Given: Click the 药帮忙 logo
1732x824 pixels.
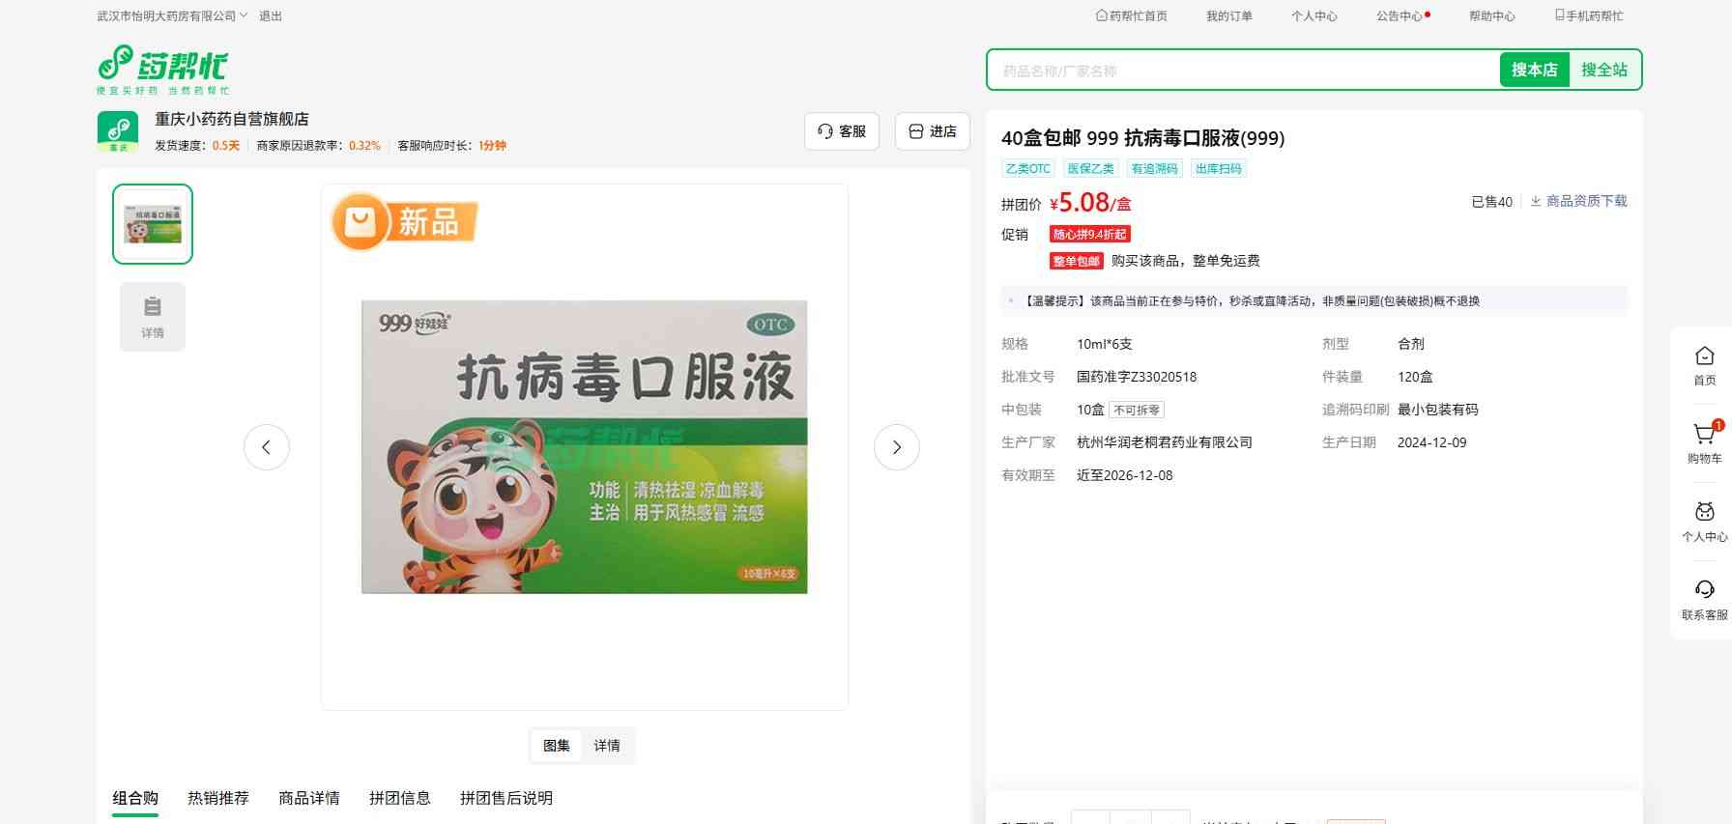Looking at the screenshot, I should (162, 69).
